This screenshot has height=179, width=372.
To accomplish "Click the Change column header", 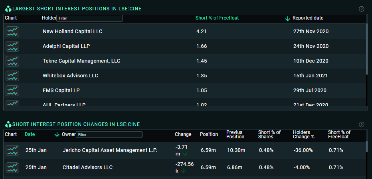I will [x=183, y=134].
